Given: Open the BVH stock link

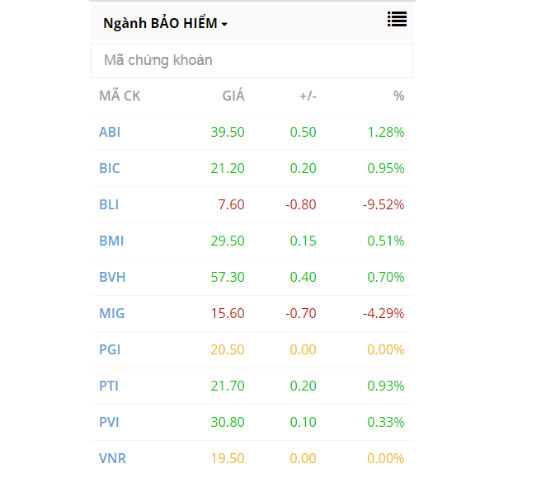Looking at the screenshot, I should tap(112, 277).
